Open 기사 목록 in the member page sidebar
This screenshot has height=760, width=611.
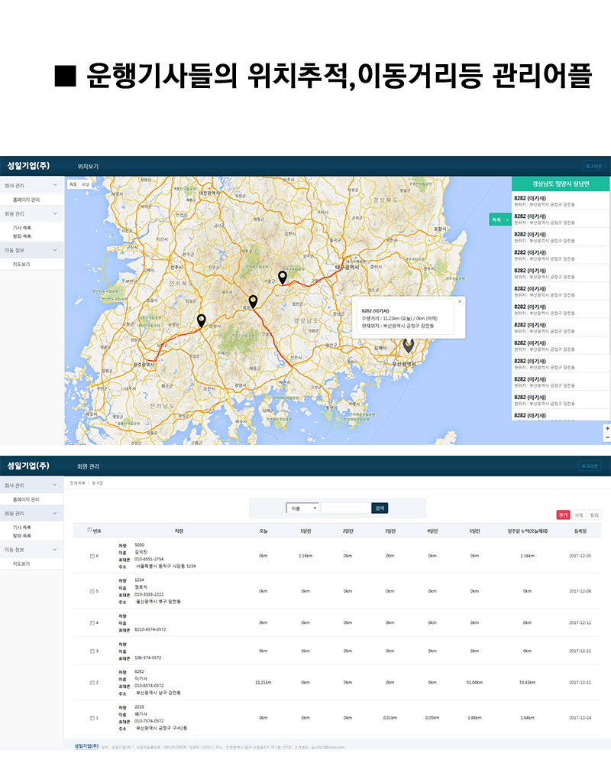21,528
